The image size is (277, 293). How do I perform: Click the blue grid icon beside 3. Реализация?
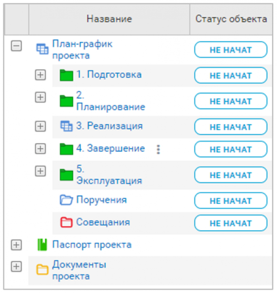tap(66, 126)
